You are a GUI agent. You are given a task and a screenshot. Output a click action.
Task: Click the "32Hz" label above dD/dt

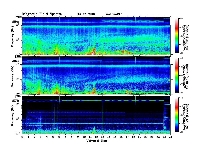click(x=18, y=56)
